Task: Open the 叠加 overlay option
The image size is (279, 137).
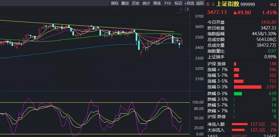Action: click(125, 3)
